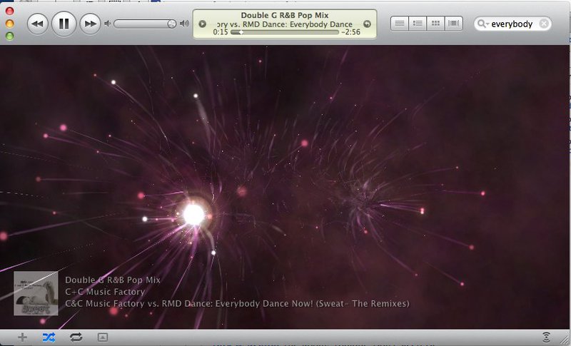Click the arrow icon beside the track title
571x346 pixels.
[x=368, y=24]
